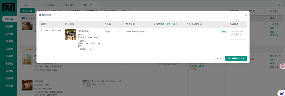Select the 我的订单 tab
Image resolution: width=285 pixels, height=96 pixels.
click(87, 4)
